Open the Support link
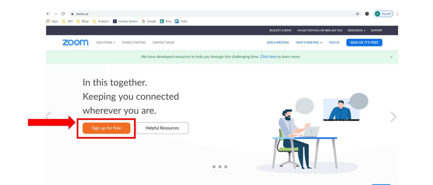The width and height of the screenshot is (433, 185). tap(376, 30)
